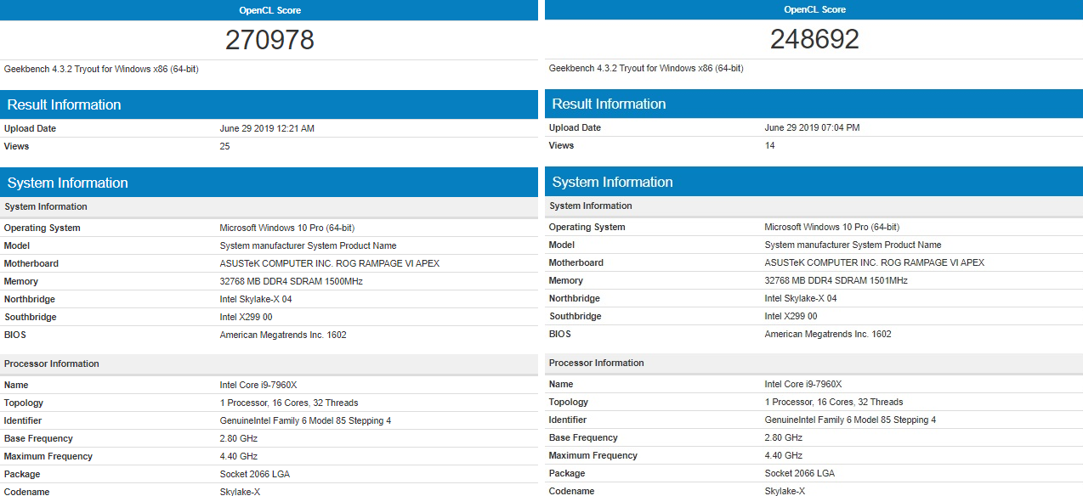Viewport: 1083px width, 496px height.
Task: Click Intel Skylake-X 04 value in 248692 result
Action: coord(800,298)
